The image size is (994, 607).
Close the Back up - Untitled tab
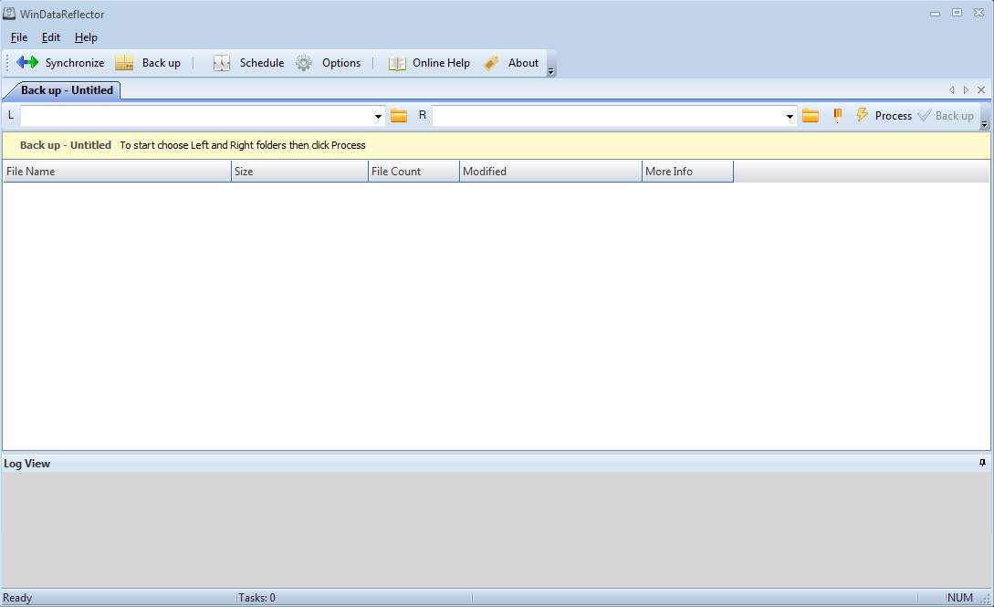pos(981,90)
